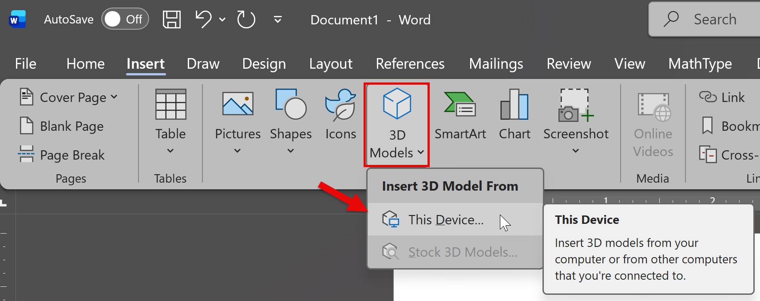Insert a Chart
760x301 pixels.
coord(515,114)
